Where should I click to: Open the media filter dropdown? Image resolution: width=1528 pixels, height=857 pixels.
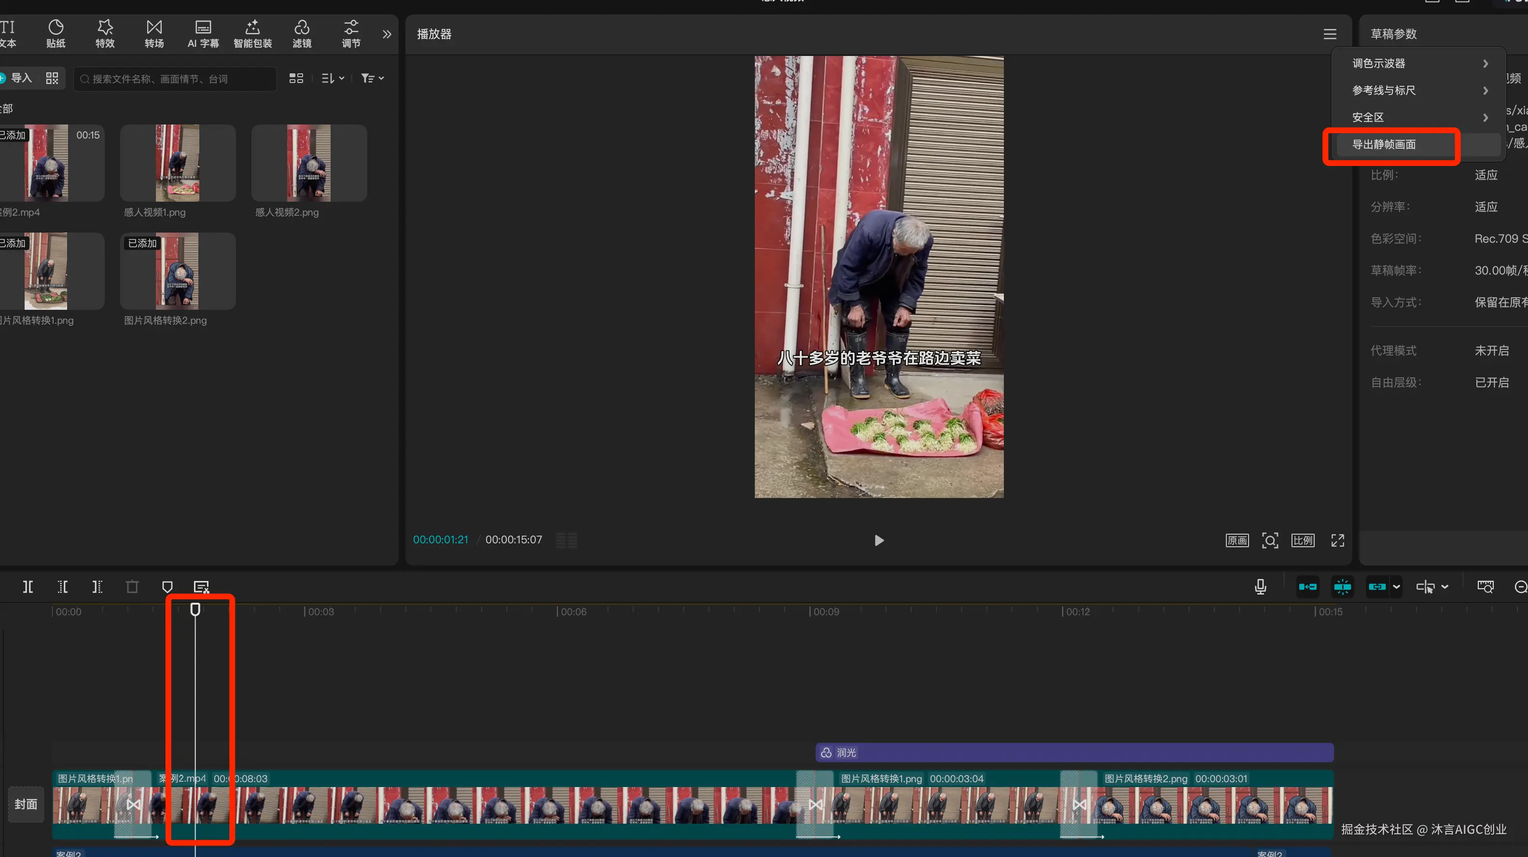pos(373,78)
